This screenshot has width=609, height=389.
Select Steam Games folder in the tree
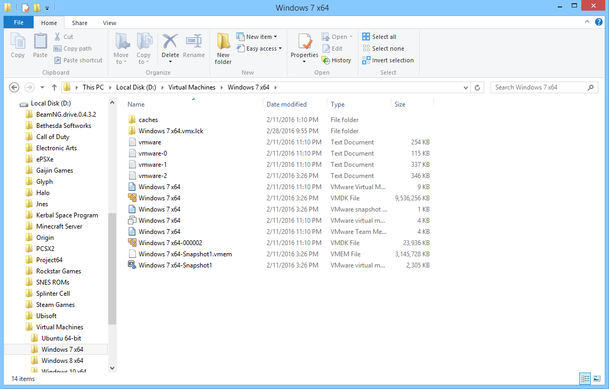click(x=55, y=305)
